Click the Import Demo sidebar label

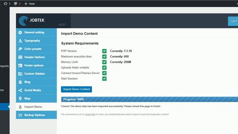(x=33, y=107)
